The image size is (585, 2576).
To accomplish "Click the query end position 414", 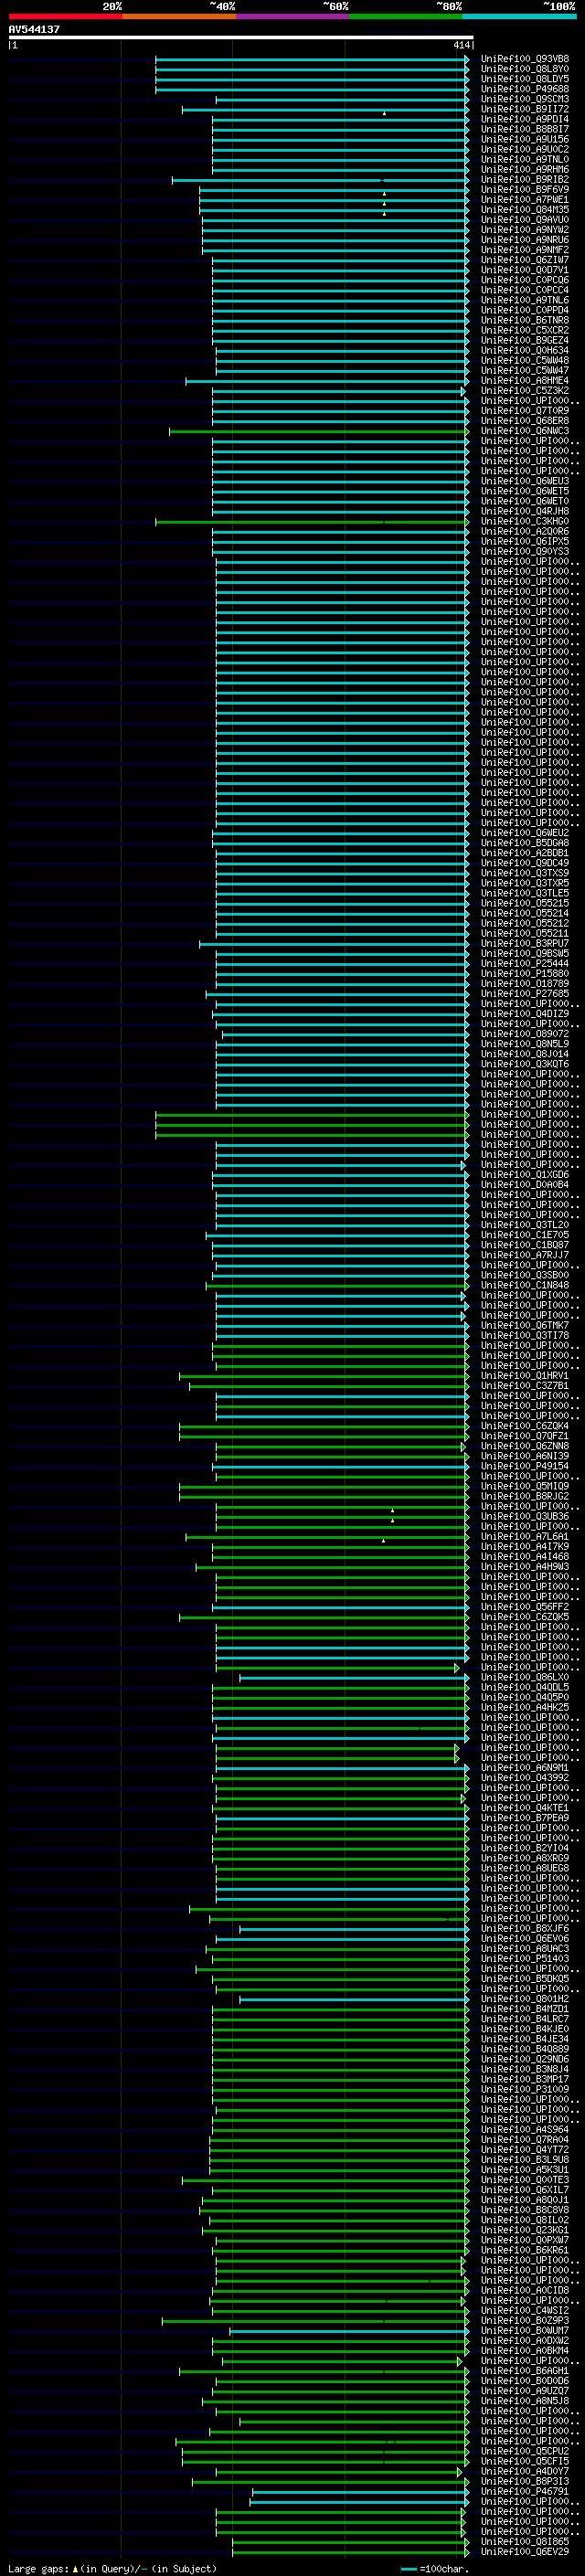I will (462, 45).
